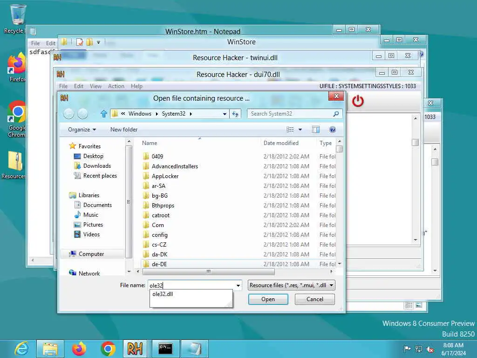Launch Chrome from taskbar

(x=108, y=349)
